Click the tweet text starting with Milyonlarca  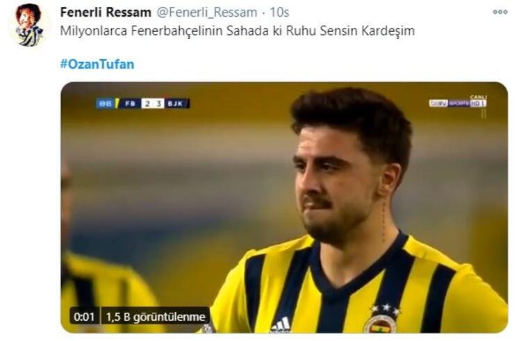click(238, 31)
